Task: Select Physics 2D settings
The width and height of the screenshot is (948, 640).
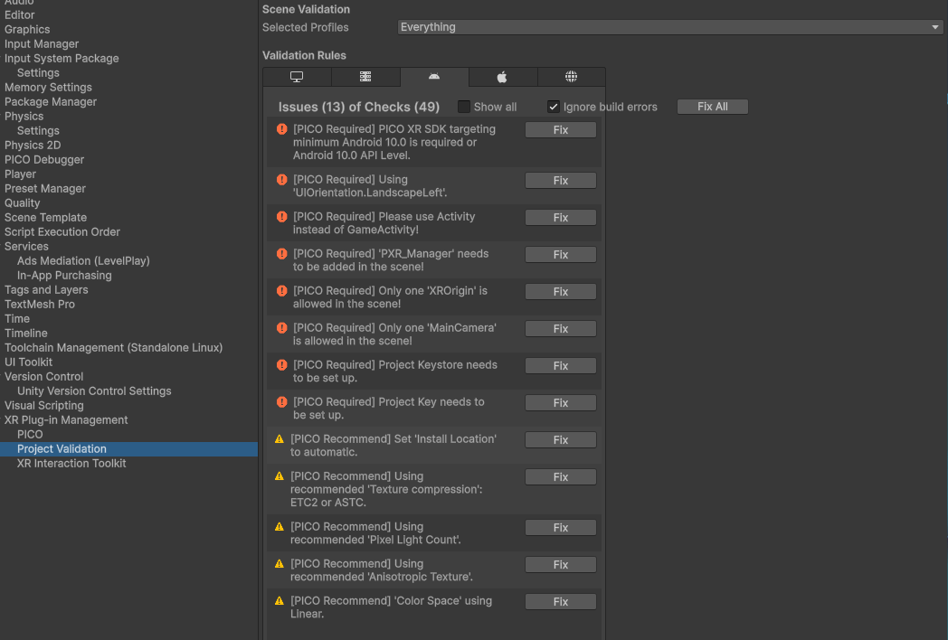Action: coord(33,146)
